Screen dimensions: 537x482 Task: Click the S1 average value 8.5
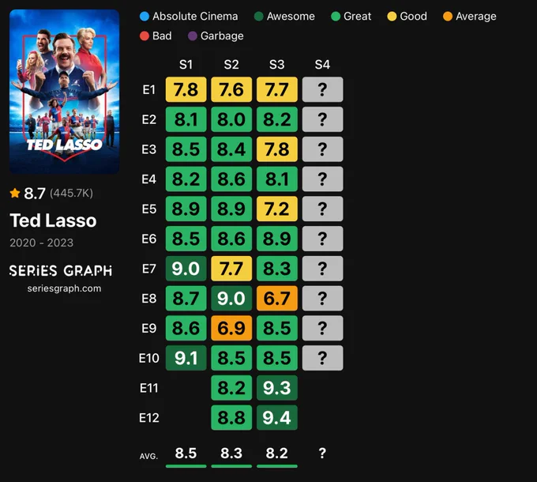pyautogui.click(x=186, y=453)
